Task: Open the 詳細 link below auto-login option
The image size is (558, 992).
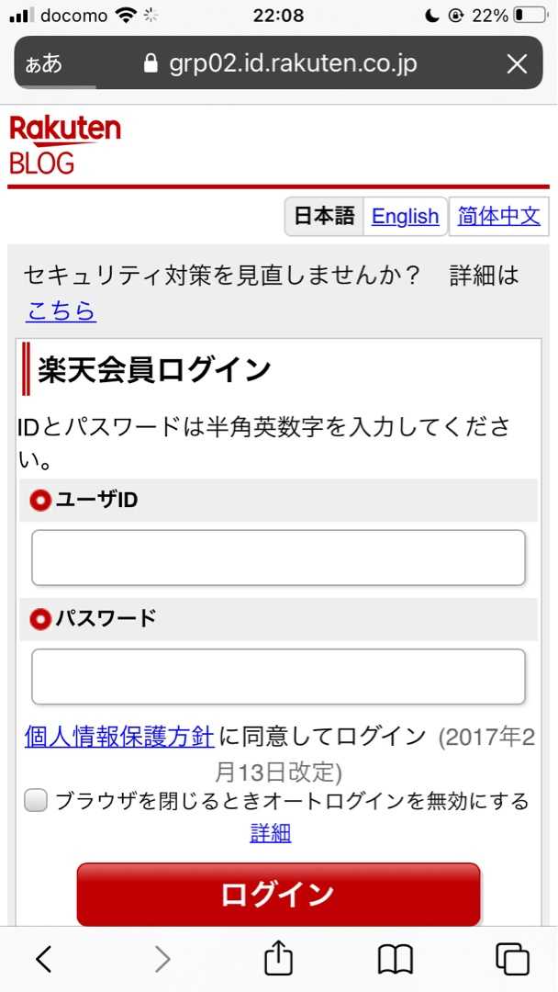Action: pyautogui.click(x=270, y=833)
